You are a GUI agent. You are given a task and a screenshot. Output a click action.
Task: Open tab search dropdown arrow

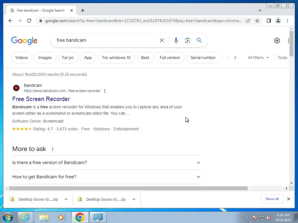(x=260, y=10)
